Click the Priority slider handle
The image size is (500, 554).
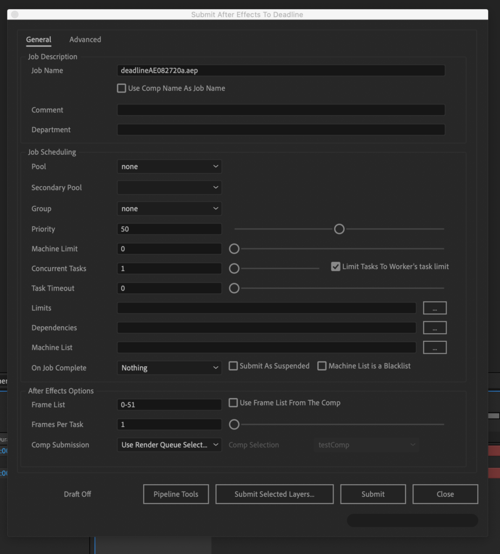(339, 229)
